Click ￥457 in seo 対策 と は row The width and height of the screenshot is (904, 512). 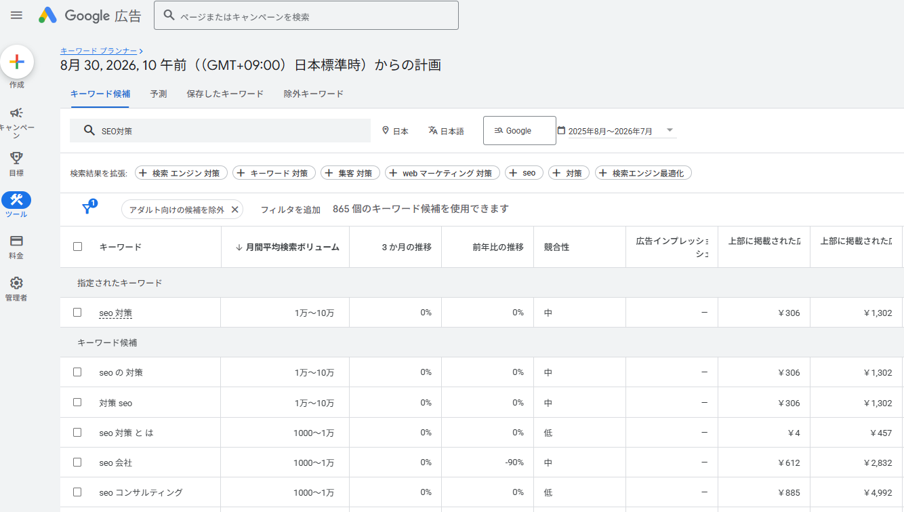point(880,433)
